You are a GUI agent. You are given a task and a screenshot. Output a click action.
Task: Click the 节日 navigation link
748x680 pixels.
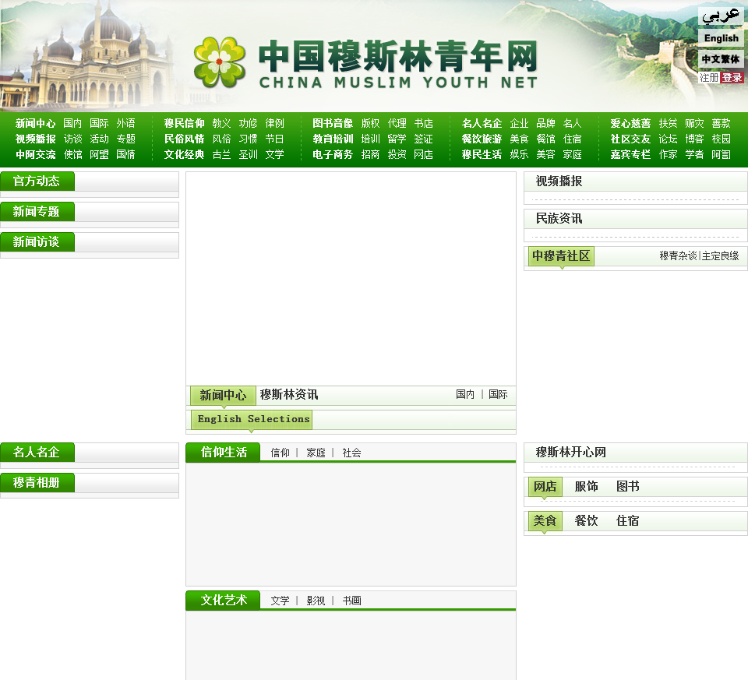(x=275, y=139)
